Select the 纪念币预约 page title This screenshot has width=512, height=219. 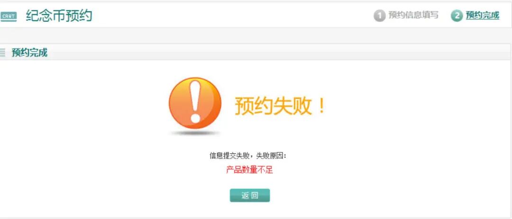coord(59,16)
